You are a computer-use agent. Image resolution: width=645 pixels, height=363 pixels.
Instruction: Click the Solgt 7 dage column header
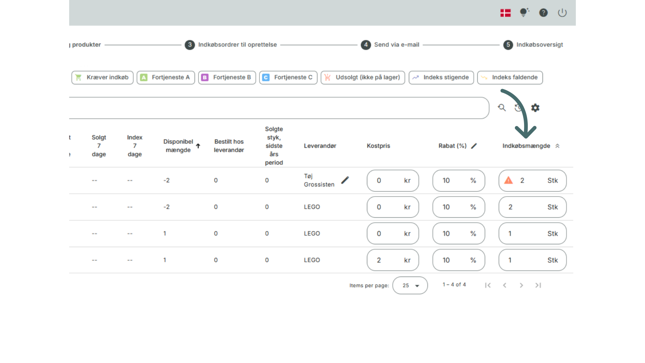pos(99,146)
